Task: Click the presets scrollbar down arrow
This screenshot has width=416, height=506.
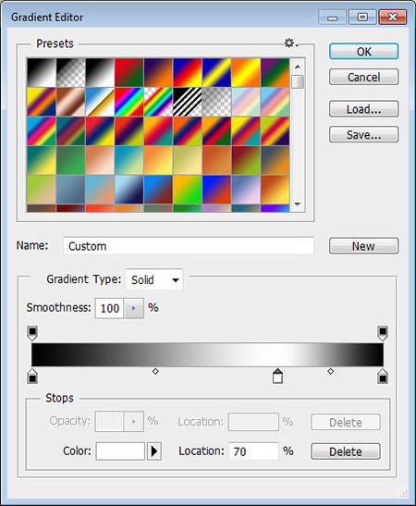Action: click(x=298, y=204)
